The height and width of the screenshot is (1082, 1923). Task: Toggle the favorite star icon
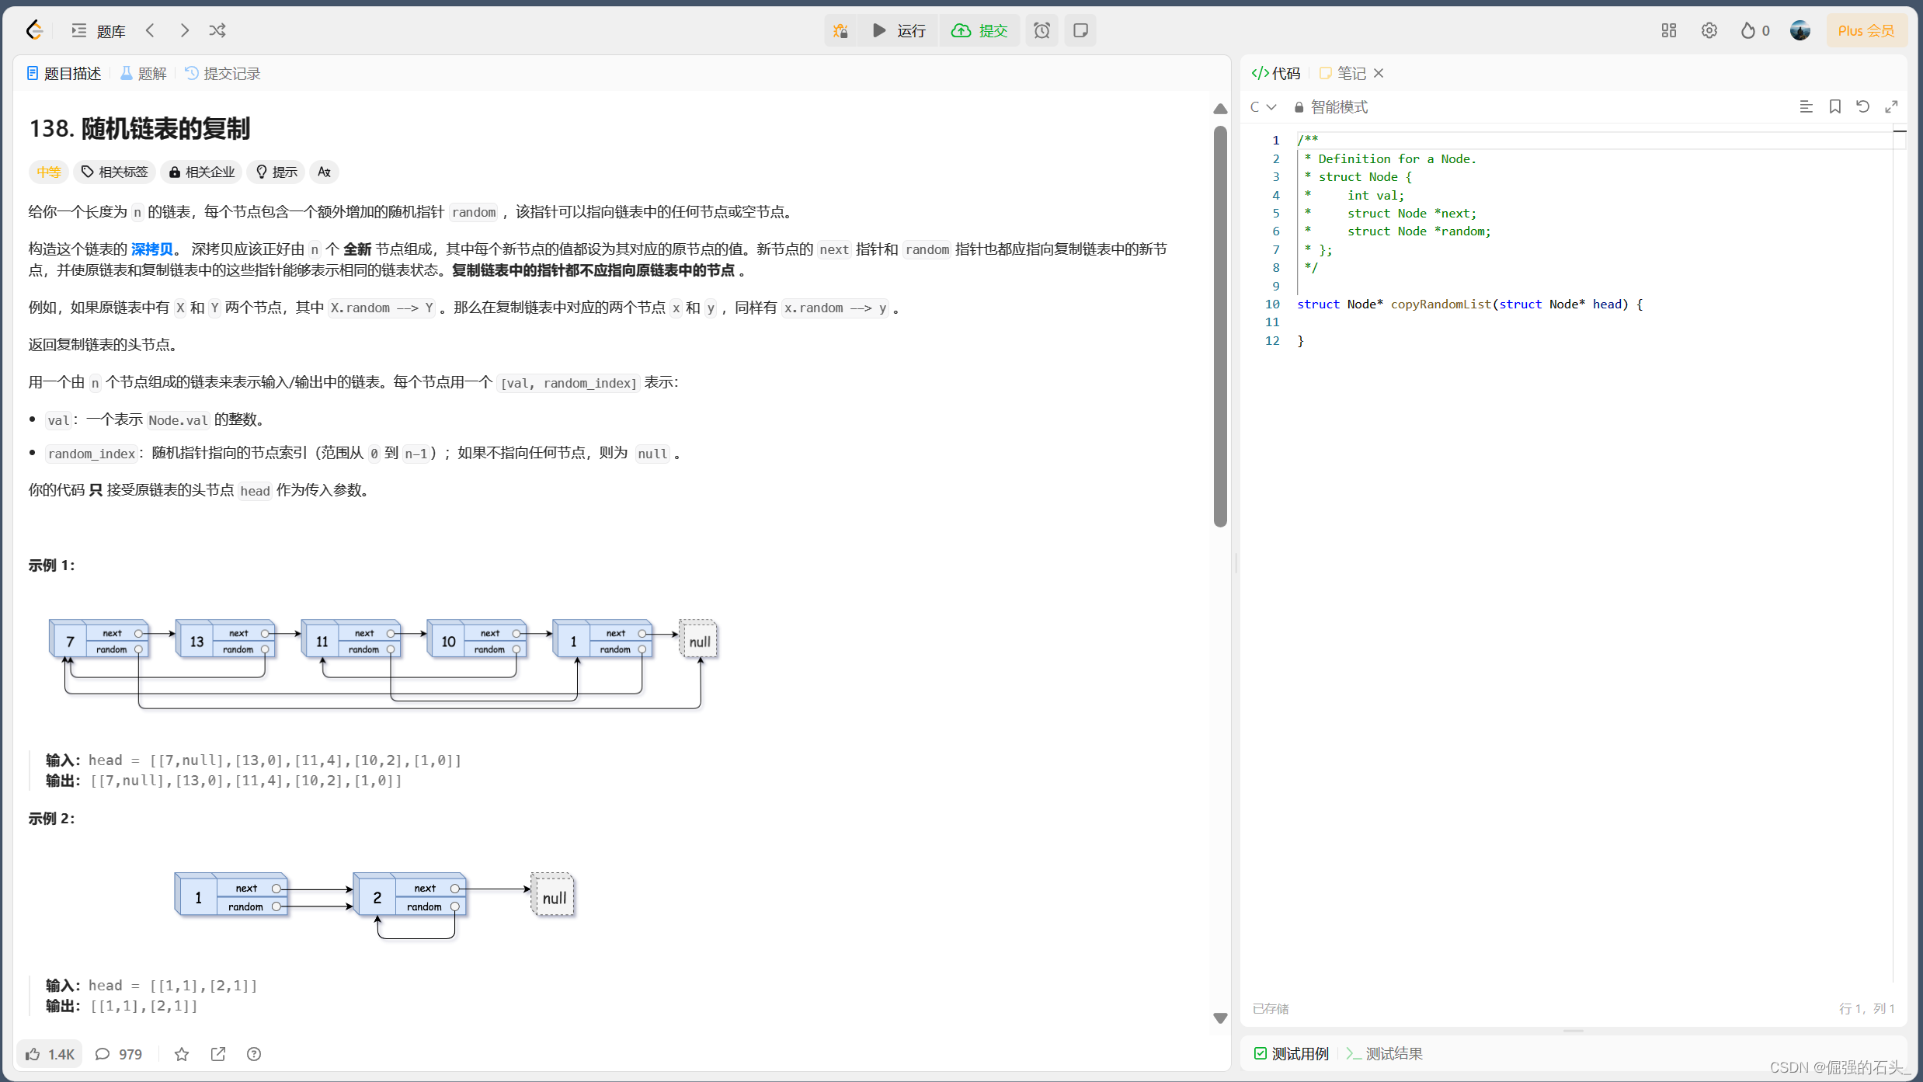click(182, 1054)
